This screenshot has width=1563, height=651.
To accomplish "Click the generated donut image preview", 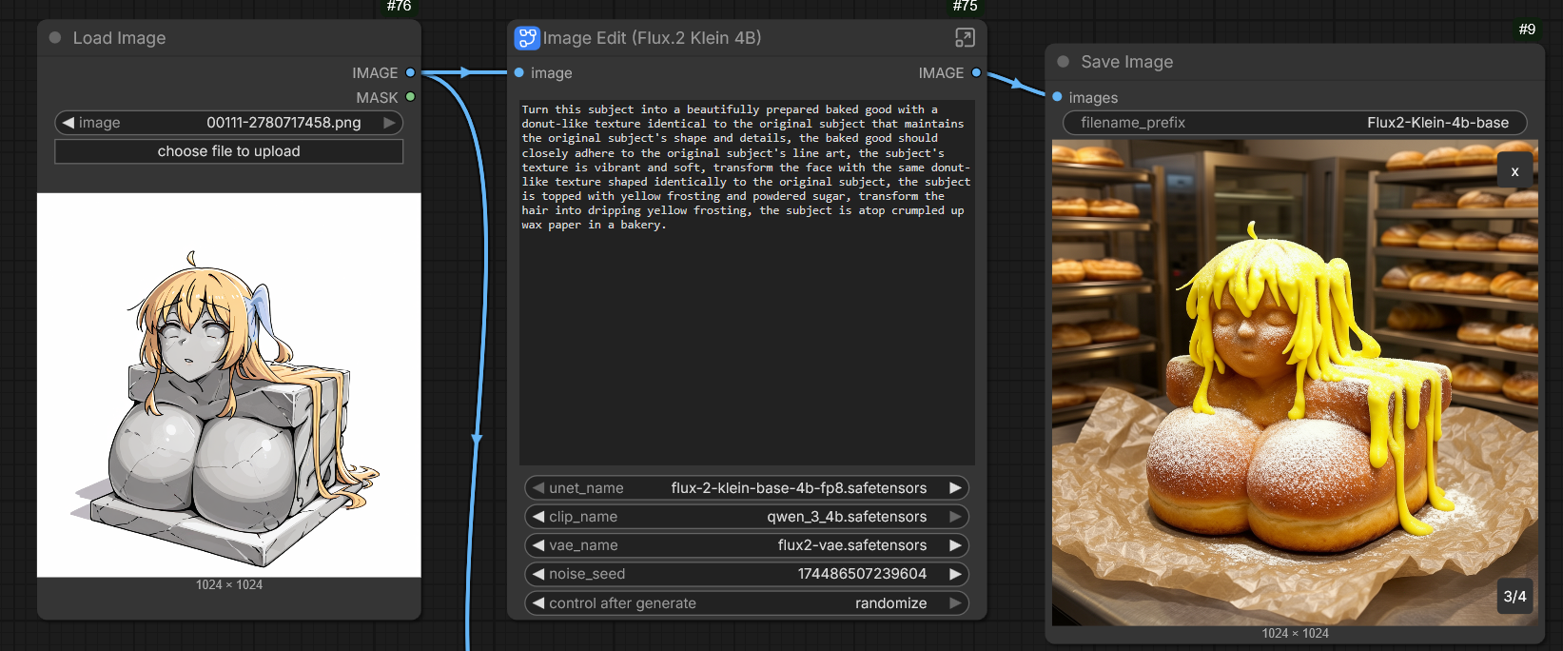I will 1295,383.
